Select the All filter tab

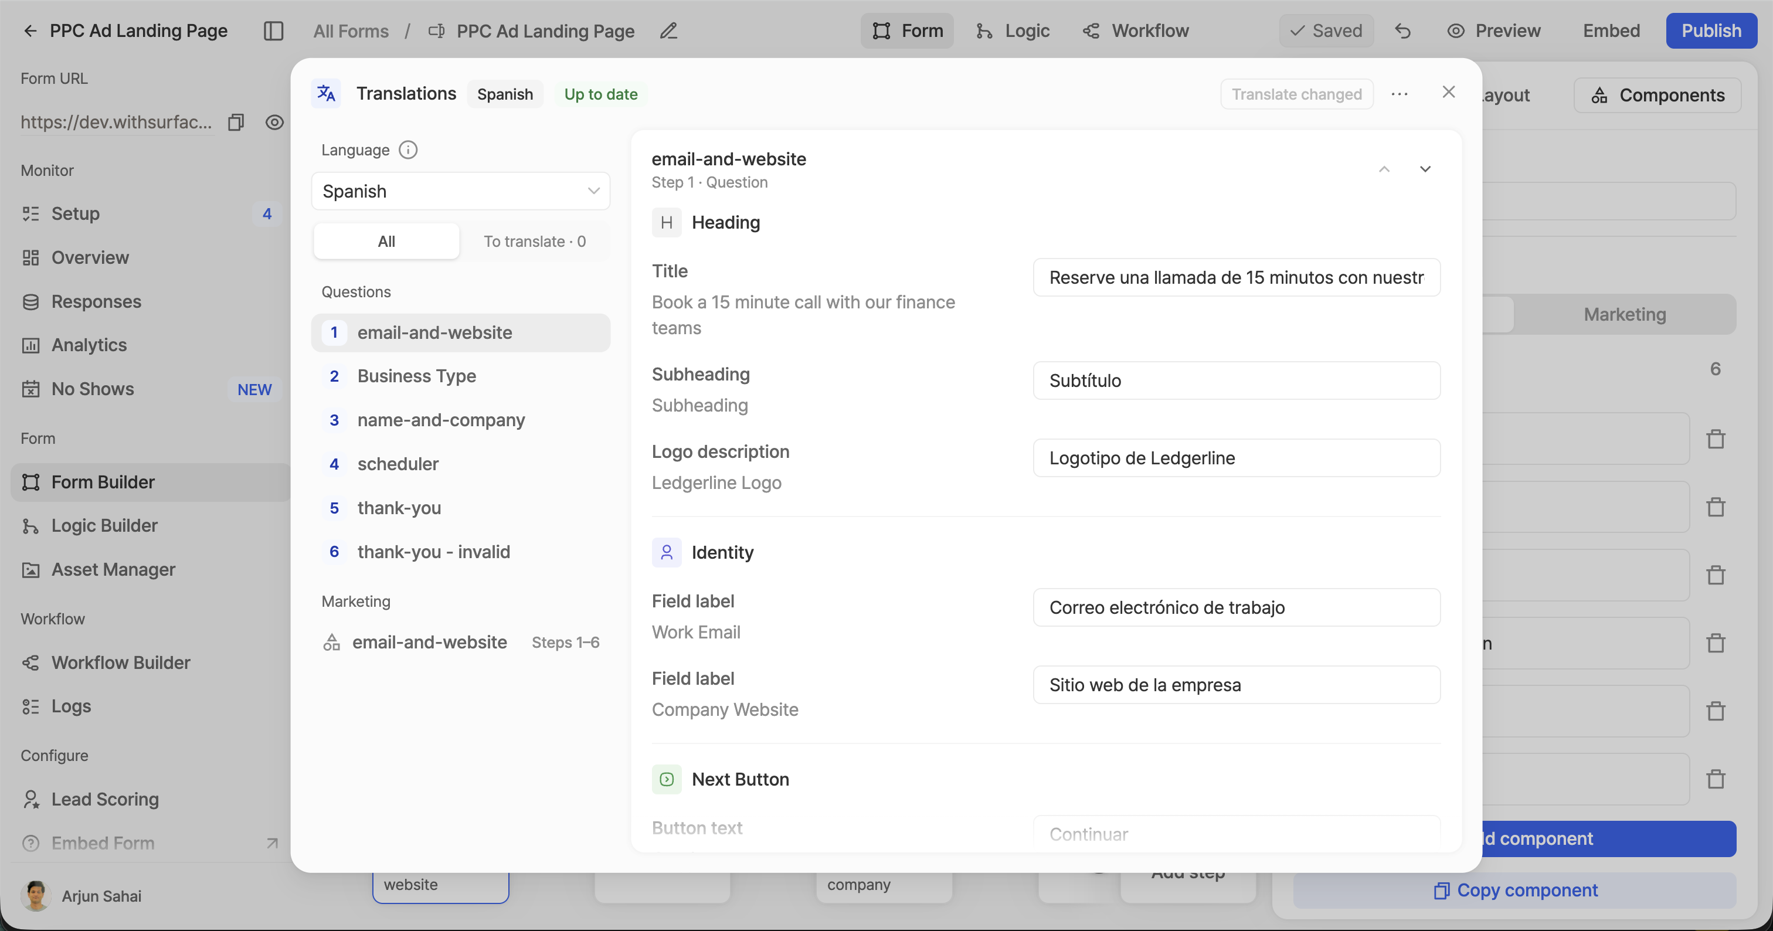[386, 242]
